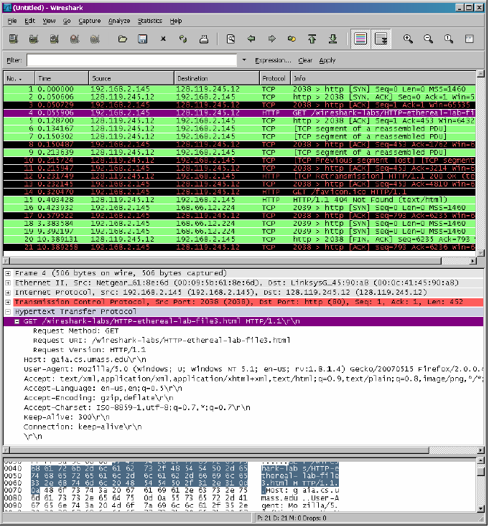The width and height of the screenshot is (489, 527).
Task: Sort by the Destination column header
Action: pos(217,78)
